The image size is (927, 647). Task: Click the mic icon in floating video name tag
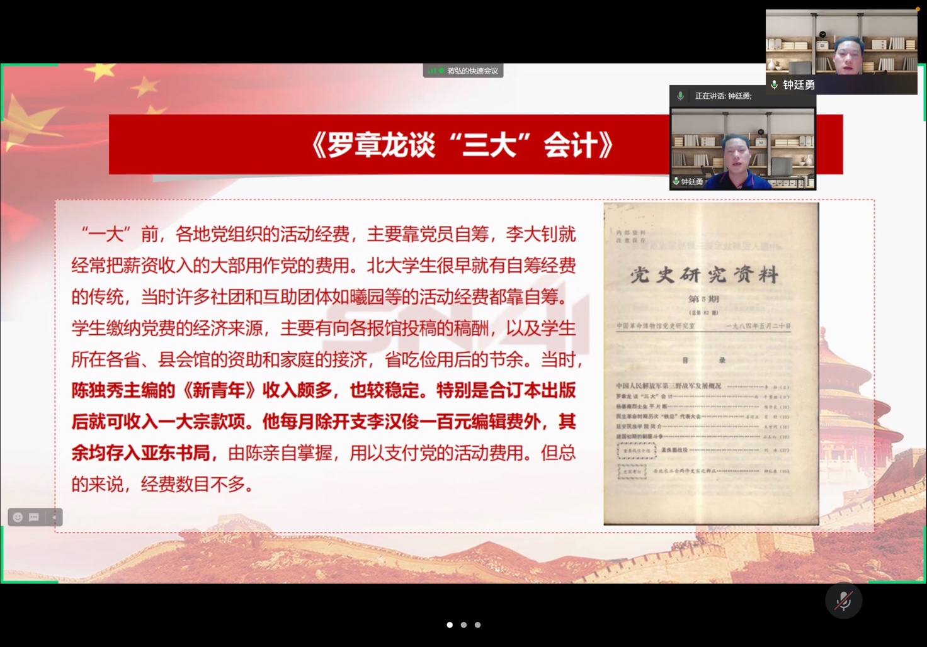pyautogui.click(x=676, y=182)
